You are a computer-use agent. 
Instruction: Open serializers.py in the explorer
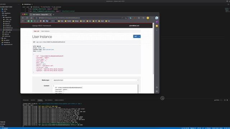(9, 28)
